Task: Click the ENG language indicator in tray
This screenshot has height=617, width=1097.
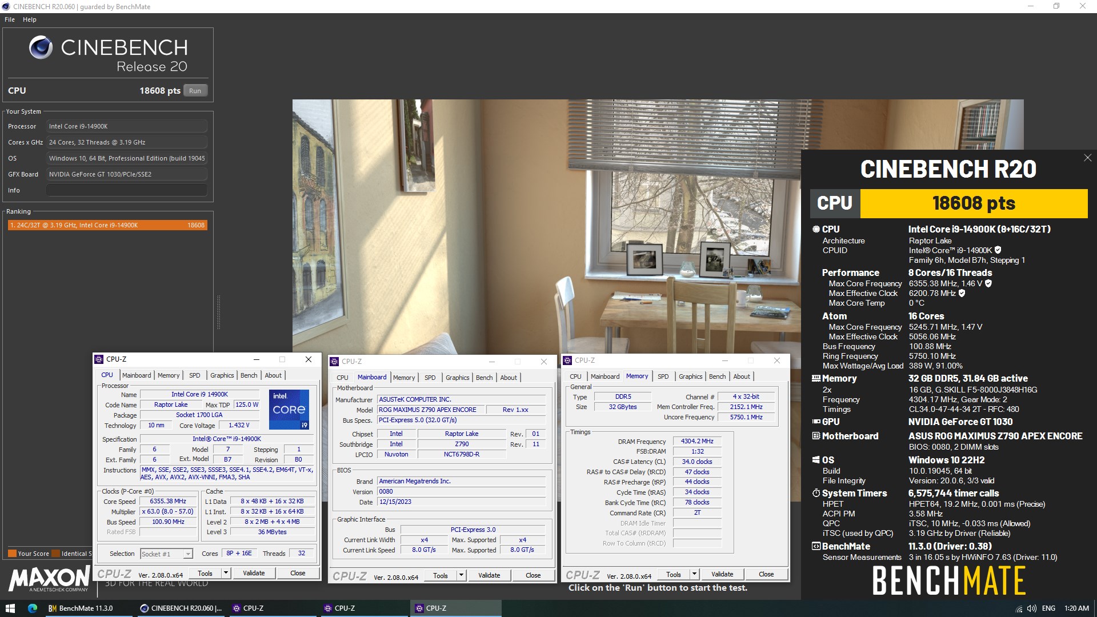Action: (1048, 608)
